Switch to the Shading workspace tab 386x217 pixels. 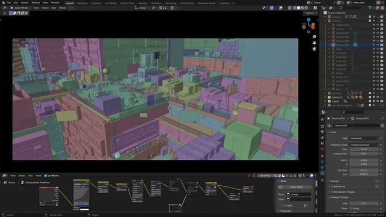coord(142,3)
